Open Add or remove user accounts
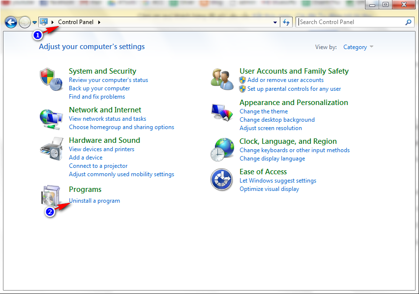Screen dimensions: 419x294 pos(285,80)
